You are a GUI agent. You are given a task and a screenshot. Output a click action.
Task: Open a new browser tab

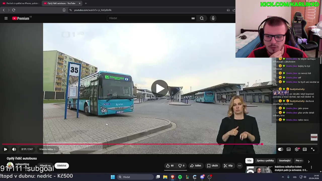point(86,3)
